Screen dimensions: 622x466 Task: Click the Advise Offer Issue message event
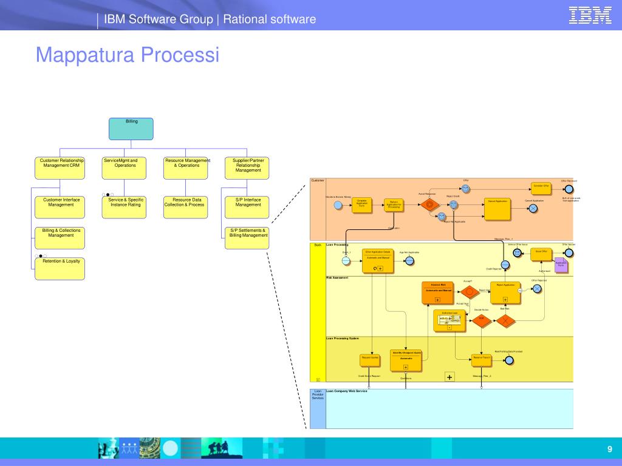coord(518,253)
